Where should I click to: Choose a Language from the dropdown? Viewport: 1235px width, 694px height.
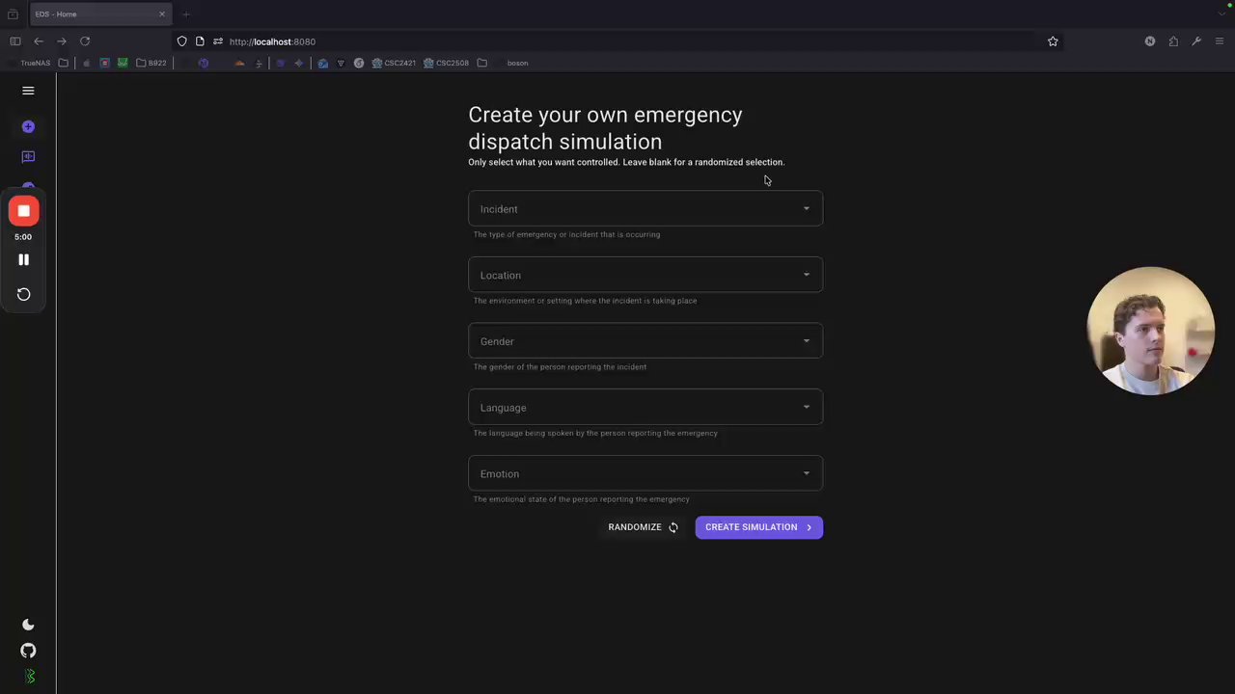click(645, 408)
